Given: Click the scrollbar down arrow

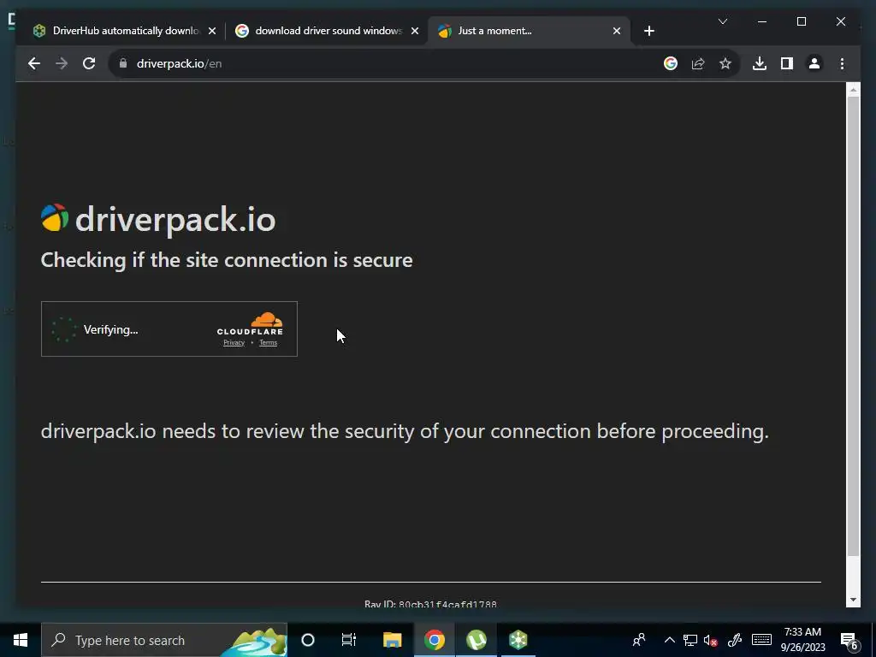Looking at the screenshot, I should click(x=853, y=600).
